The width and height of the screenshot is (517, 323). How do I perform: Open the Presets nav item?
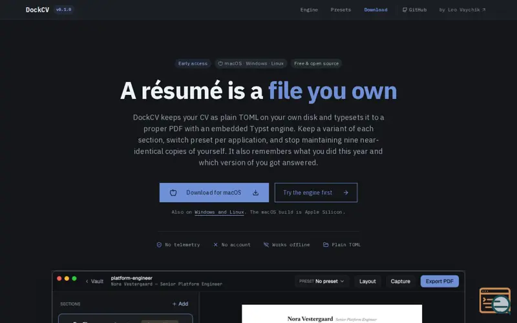pyautogui.click(x=341, y=10)
